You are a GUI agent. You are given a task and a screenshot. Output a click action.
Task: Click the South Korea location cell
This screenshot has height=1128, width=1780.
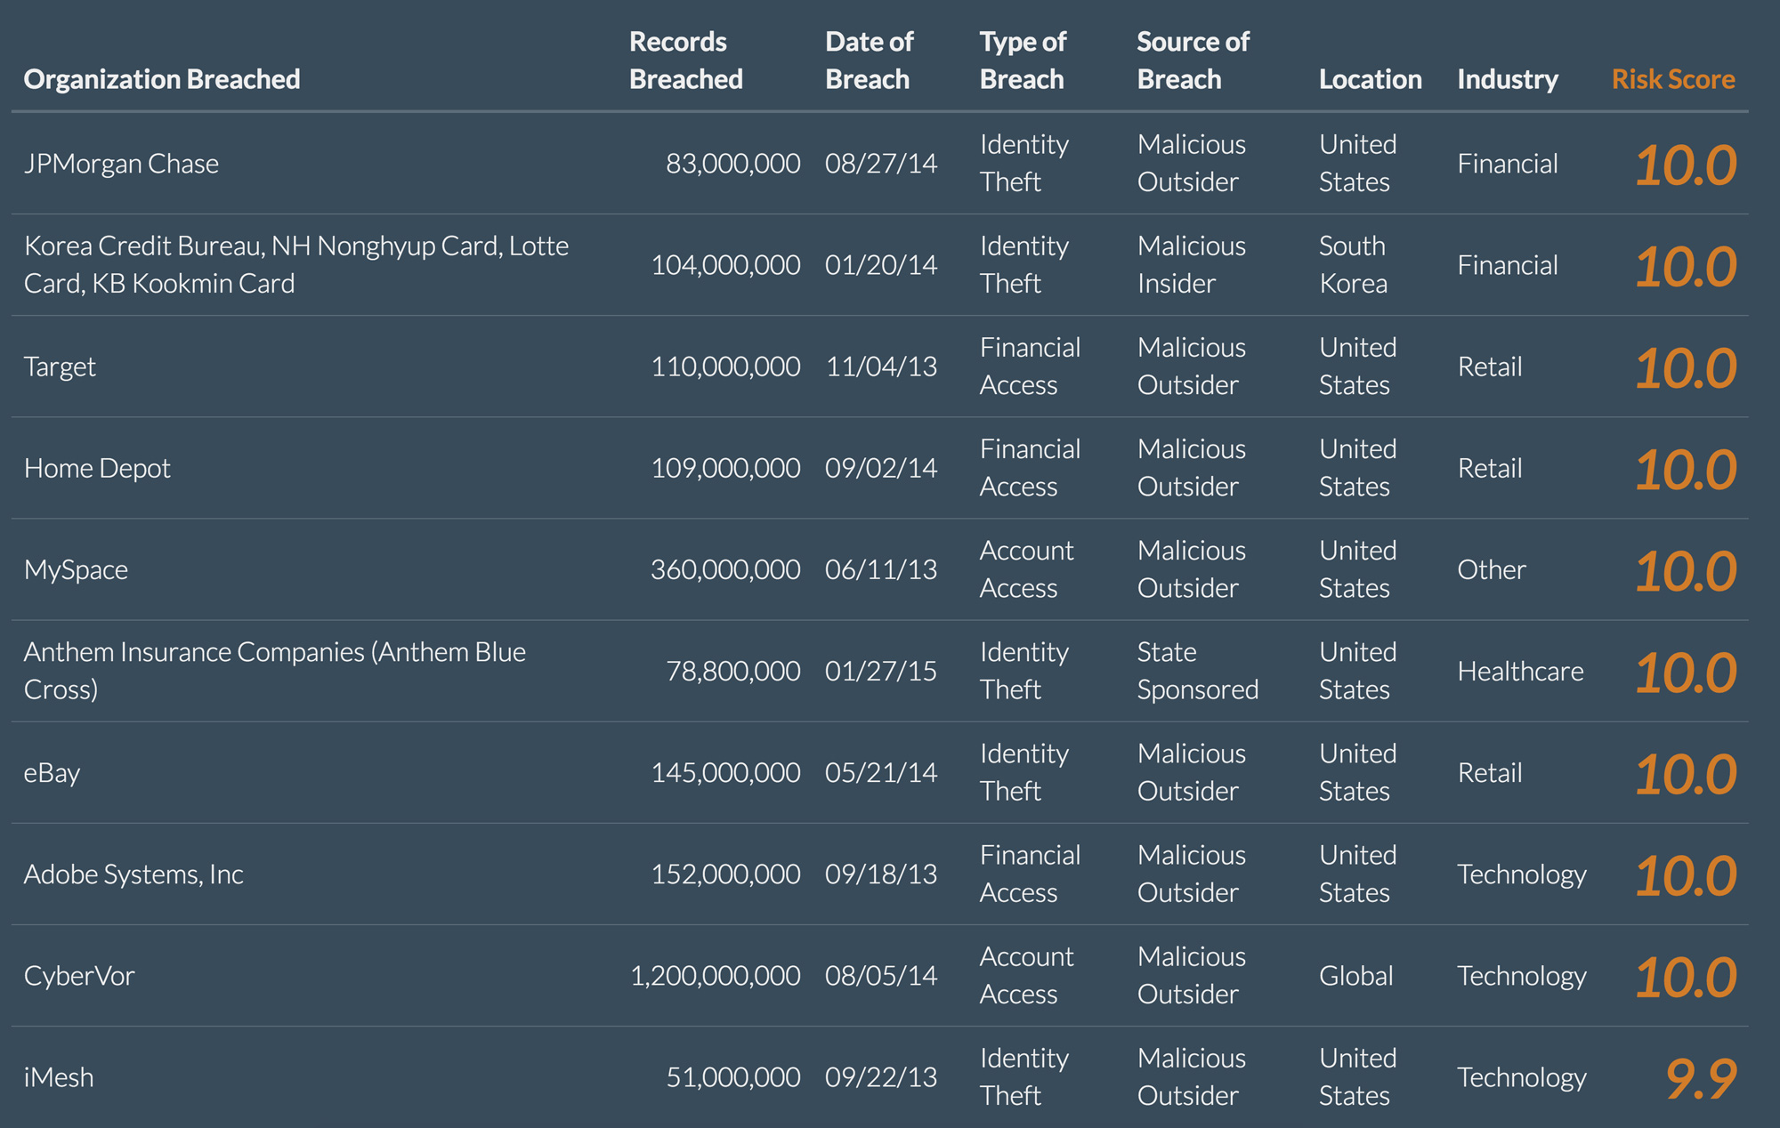point(1354,264)
